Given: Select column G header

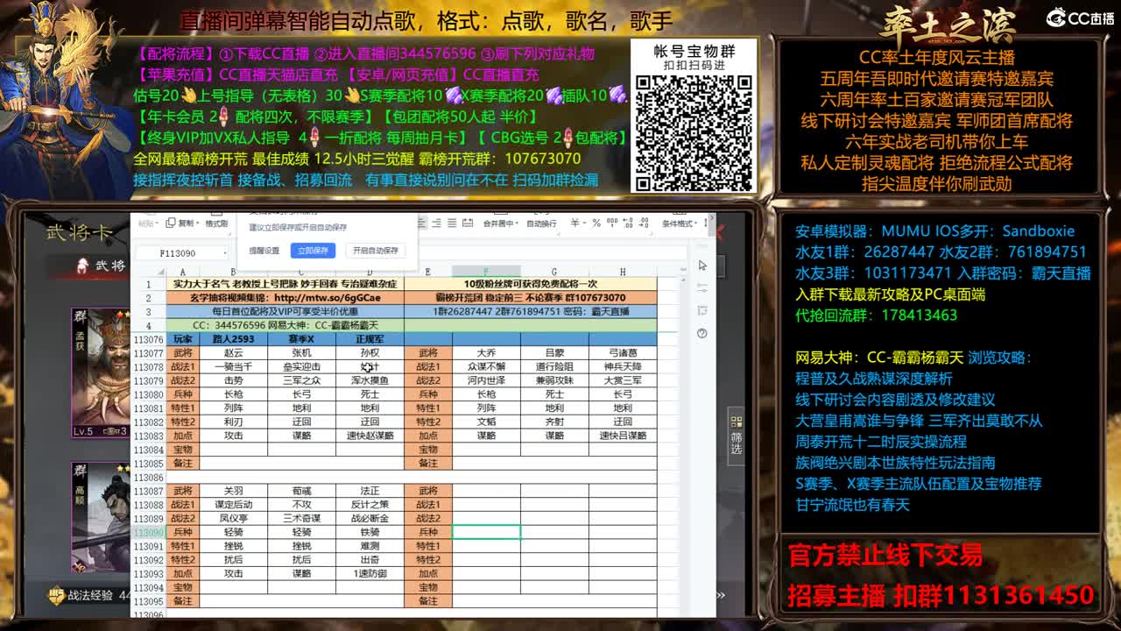Looking at the screenshot, I should coord(554,272).
